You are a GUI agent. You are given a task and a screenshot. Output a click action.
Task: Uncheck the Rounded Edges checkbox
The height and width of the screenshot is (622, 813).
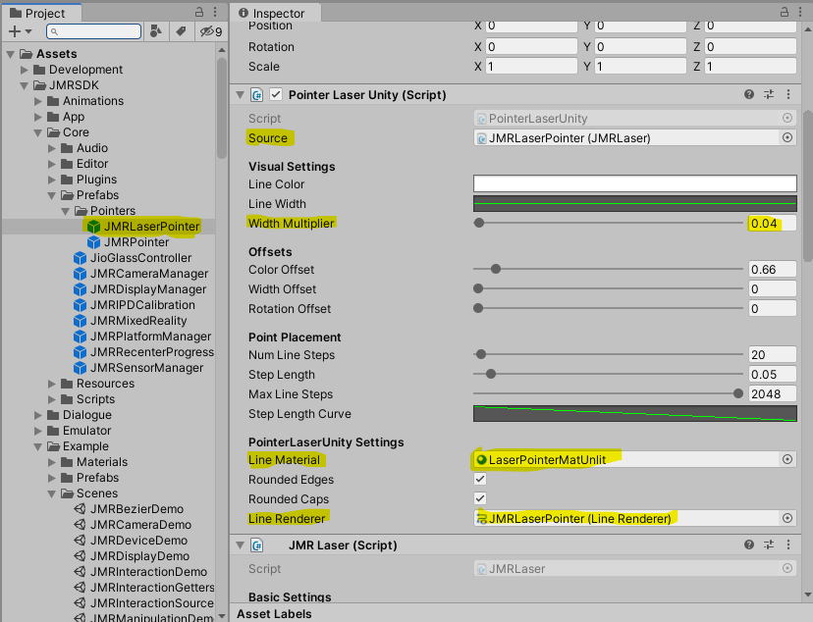pyautogui.click(x=480, y=479)
